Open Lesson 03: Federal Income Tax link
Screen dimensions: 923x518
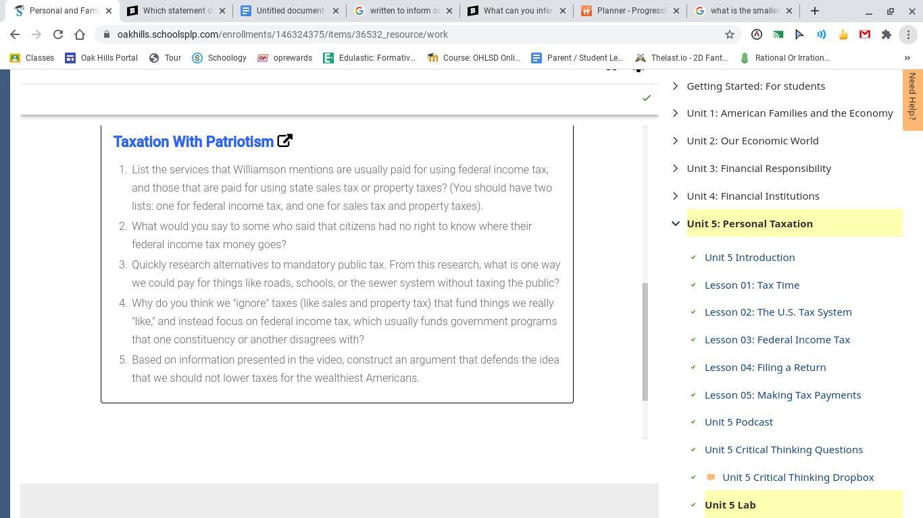[777, 340]
